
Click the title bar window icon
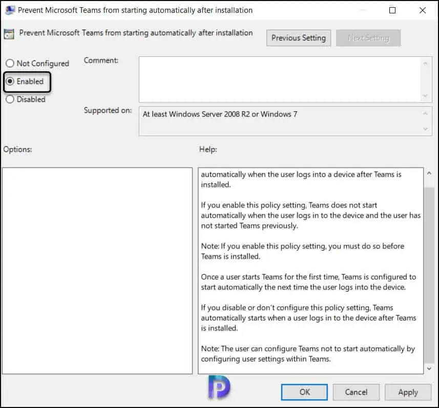(x=10, y=10)
